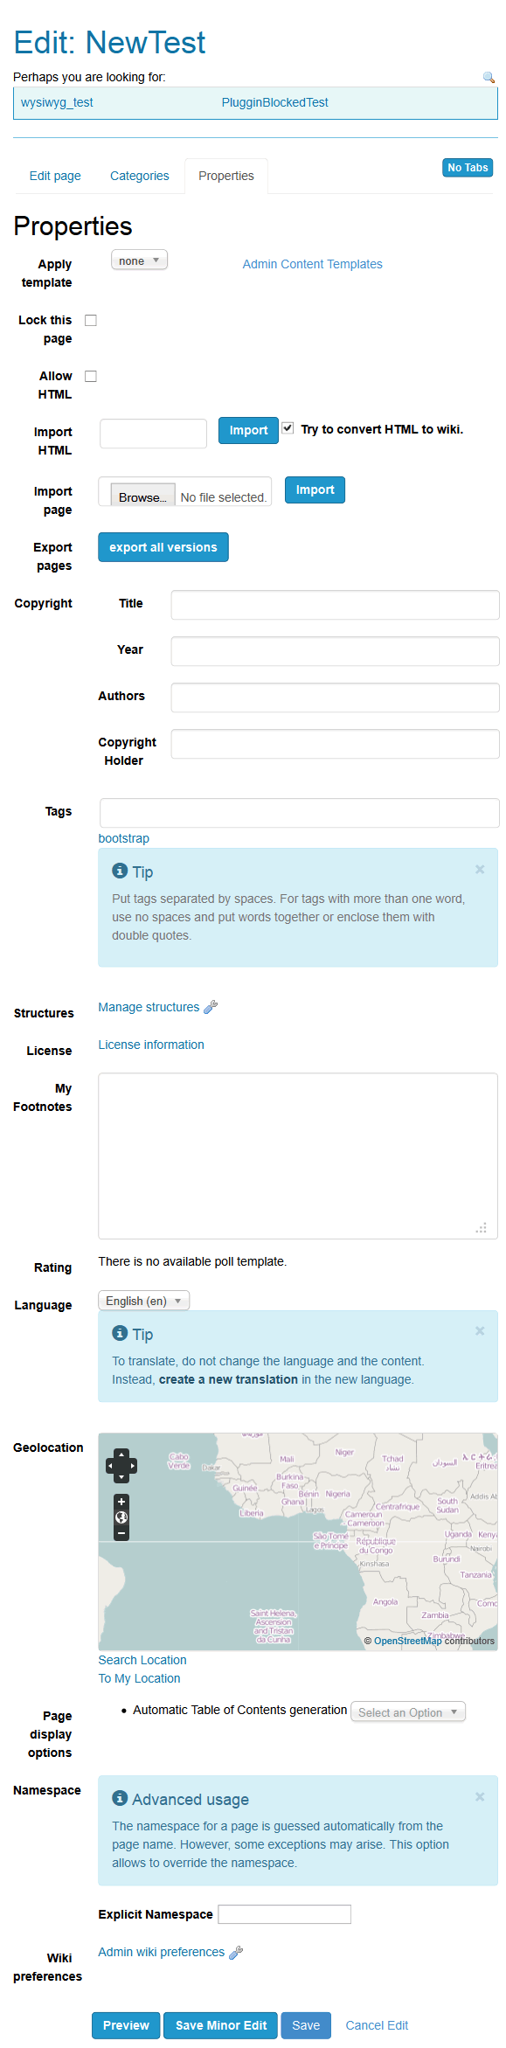Click the export all versions button
This screenshot has width=506, height=2048.
pyautogui.click(x=163, y=547)
